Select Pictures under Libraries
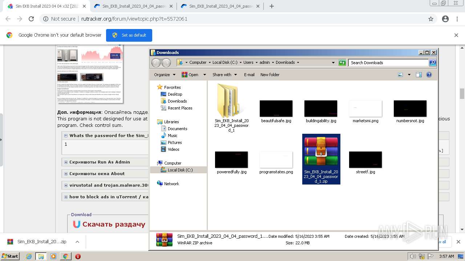The image size is (465, 261). [x=175, y=142]
